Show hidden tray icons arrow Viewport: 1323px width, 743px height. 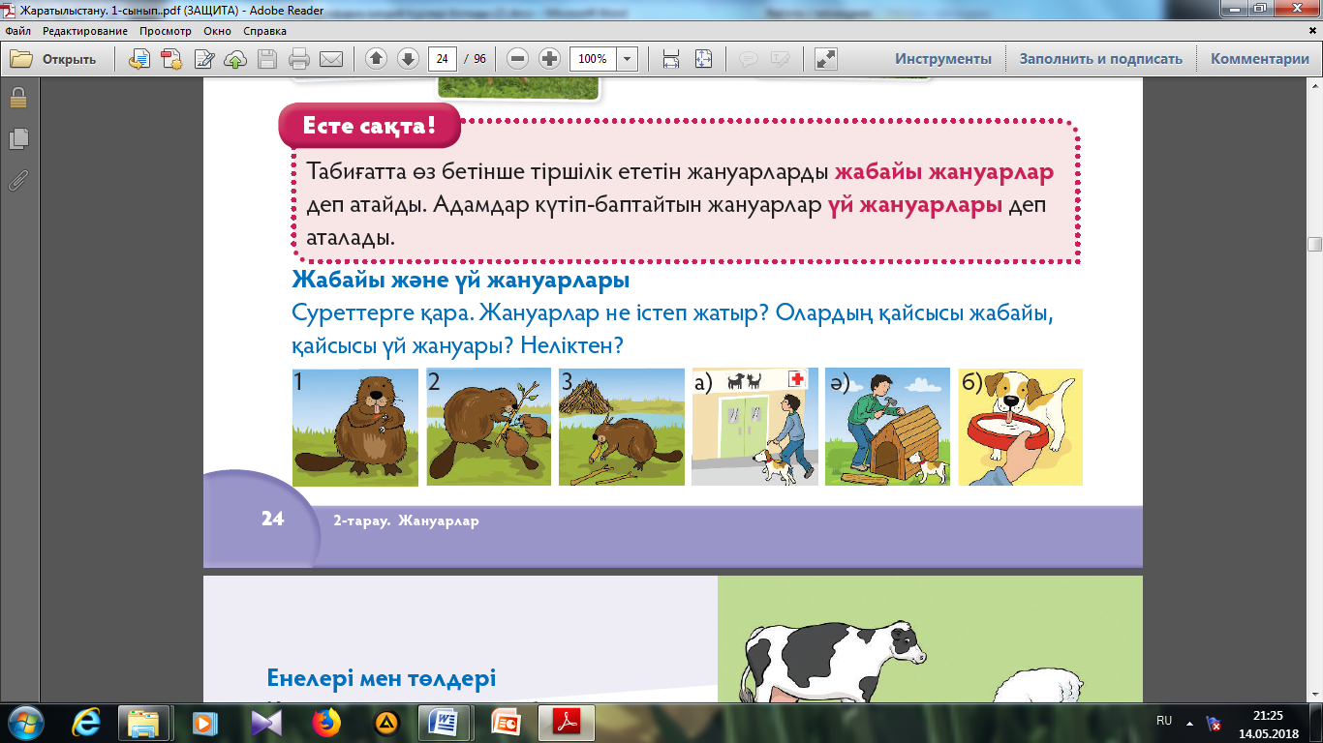coord(1191,722)
